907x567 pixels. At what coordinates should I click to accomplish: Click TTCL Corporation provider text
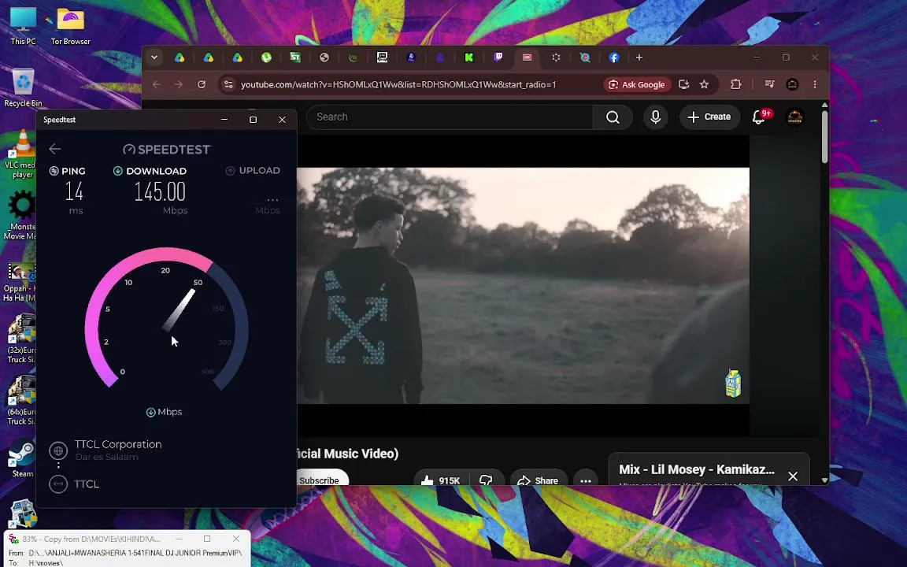(x=118, y=444)
